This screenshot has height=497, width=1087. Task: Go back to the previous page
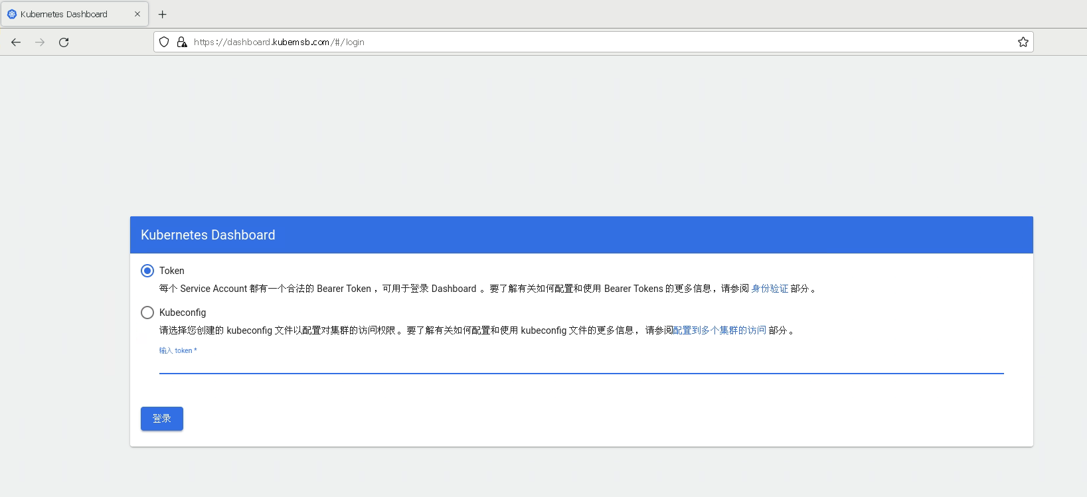(x=16, y=42)
